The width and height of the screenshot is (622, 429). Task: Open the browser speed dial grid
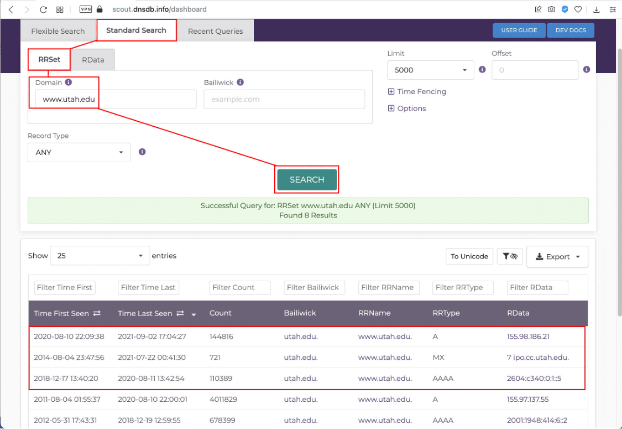(x=60, y=9)
